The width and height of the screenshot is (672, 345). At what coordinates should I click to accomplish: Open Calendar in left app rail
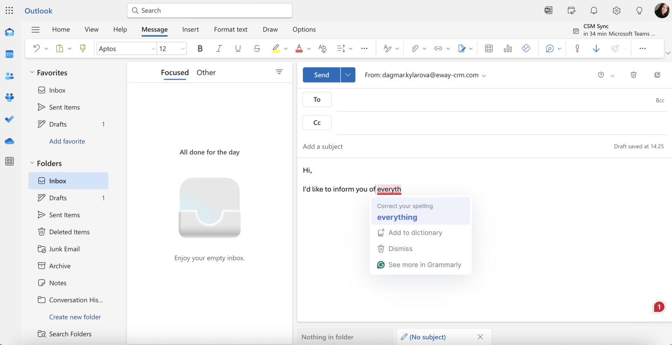pyautogui.click(x=9, y=54)
